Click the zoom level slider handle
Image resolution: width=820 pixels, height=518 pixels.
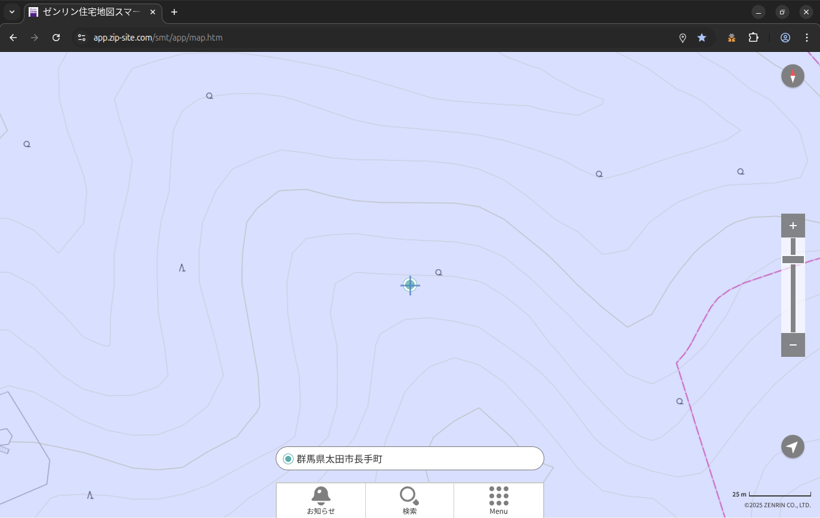793,260
